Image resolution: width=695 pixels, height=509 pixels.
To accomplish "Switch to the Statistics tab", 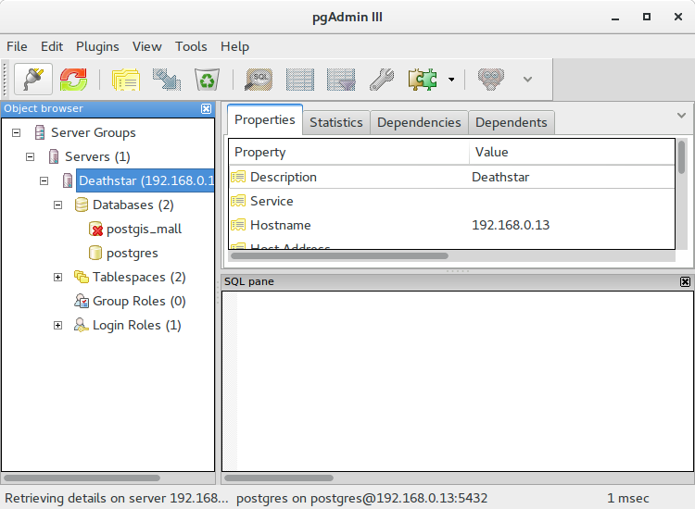I will 336,122.
